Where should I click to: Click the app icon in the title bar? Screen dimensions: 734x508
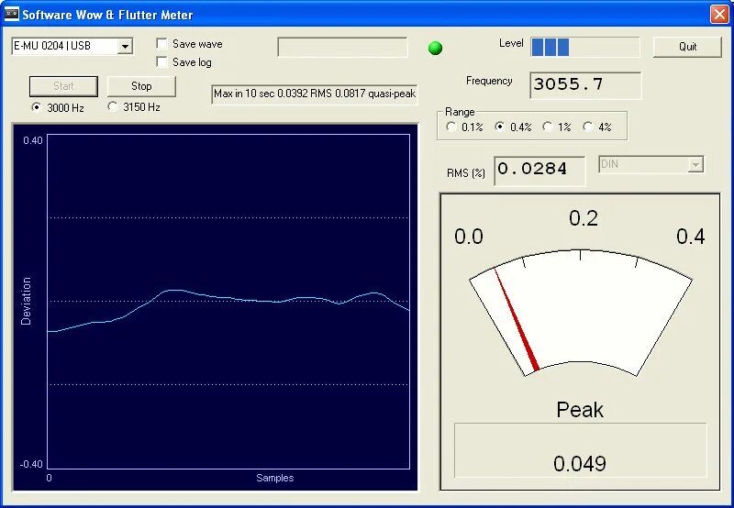pos(11,14)
